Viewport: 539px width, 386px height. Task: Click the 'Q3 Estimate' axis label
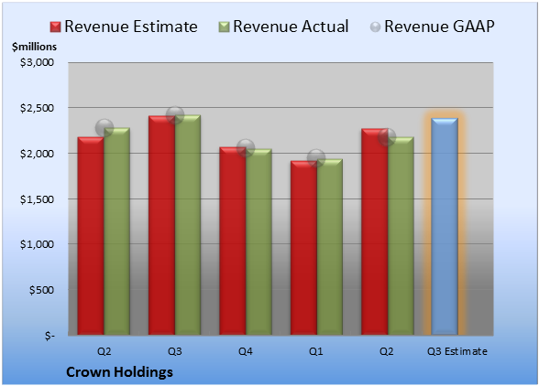(x=457, y=351)
